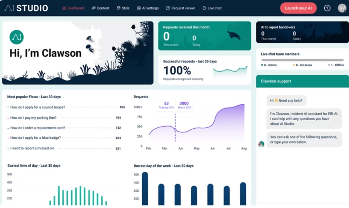Screen dimensions: 349x208
Task: Click the up arrow beside replacement card flow
Action: point(8,128)
